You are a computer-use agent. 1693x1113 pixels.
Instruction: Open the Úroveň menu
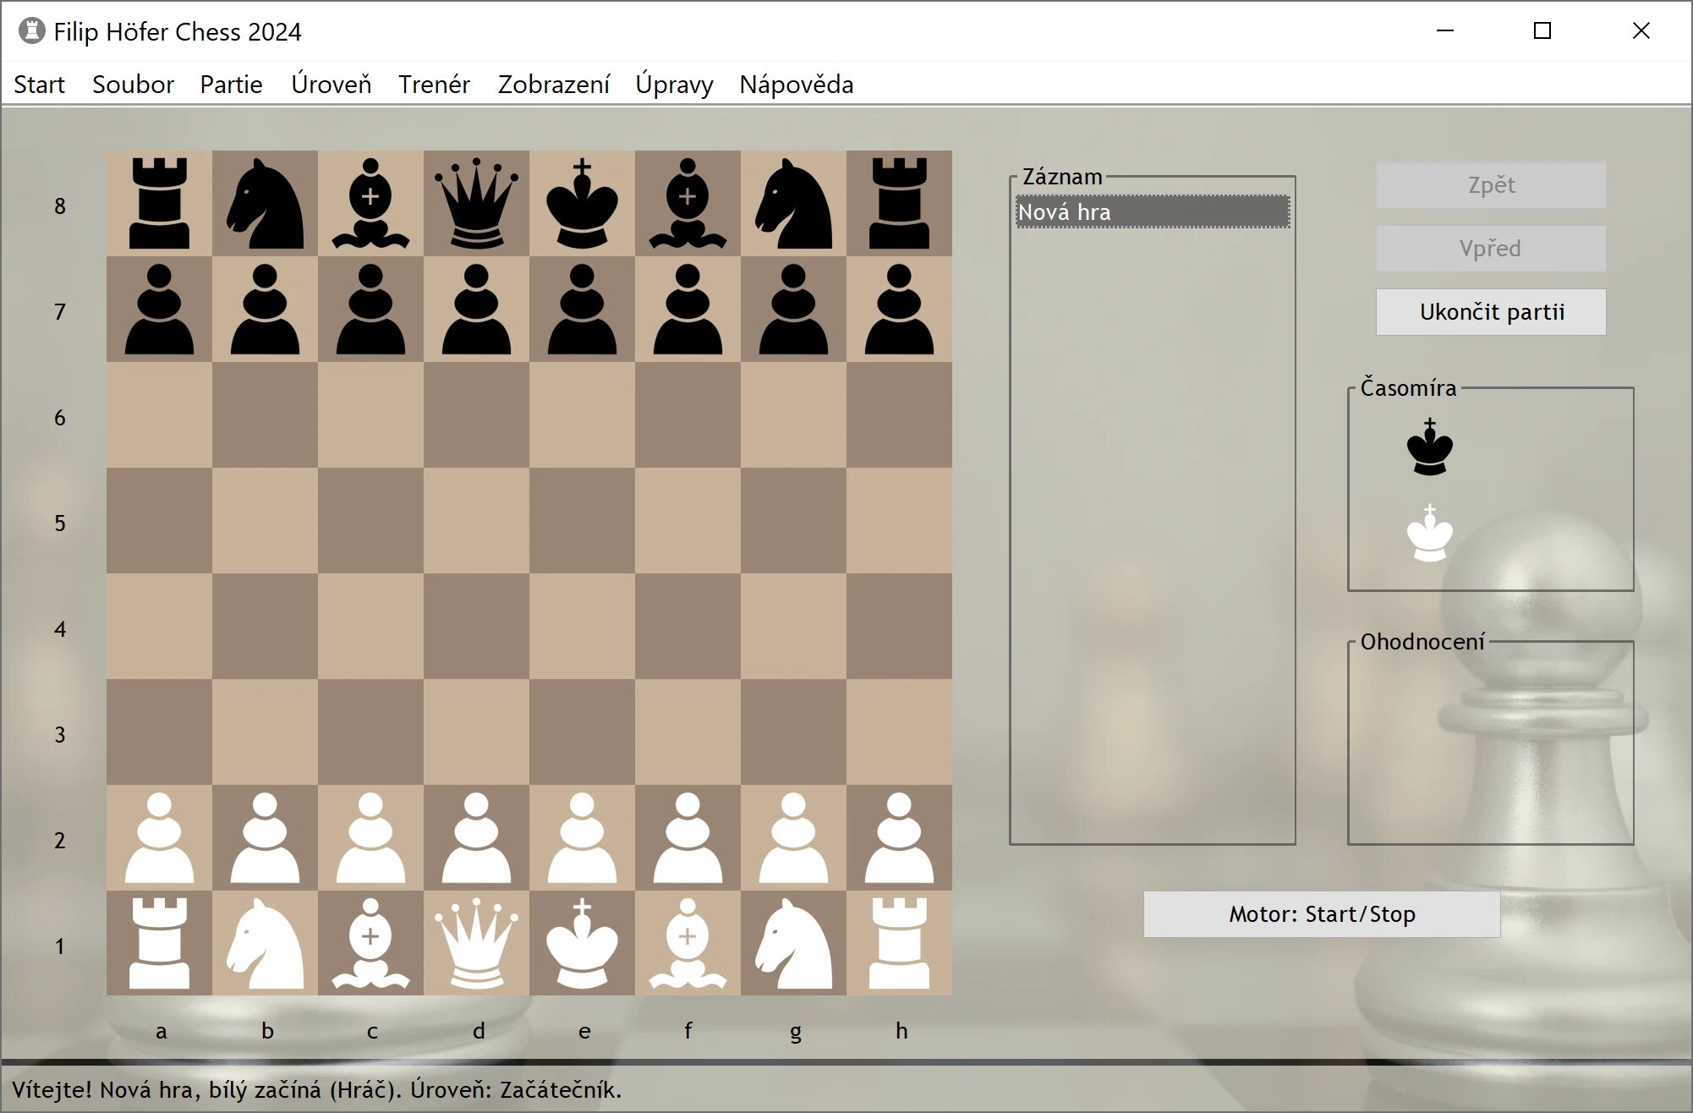pyautogui.click(x=331, y=85)
